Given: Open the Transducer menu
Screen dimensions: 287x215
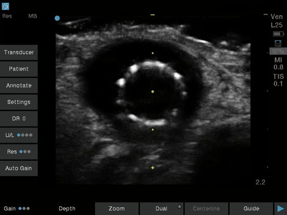Looking at the screenshot, I should (x=19, y=53).
